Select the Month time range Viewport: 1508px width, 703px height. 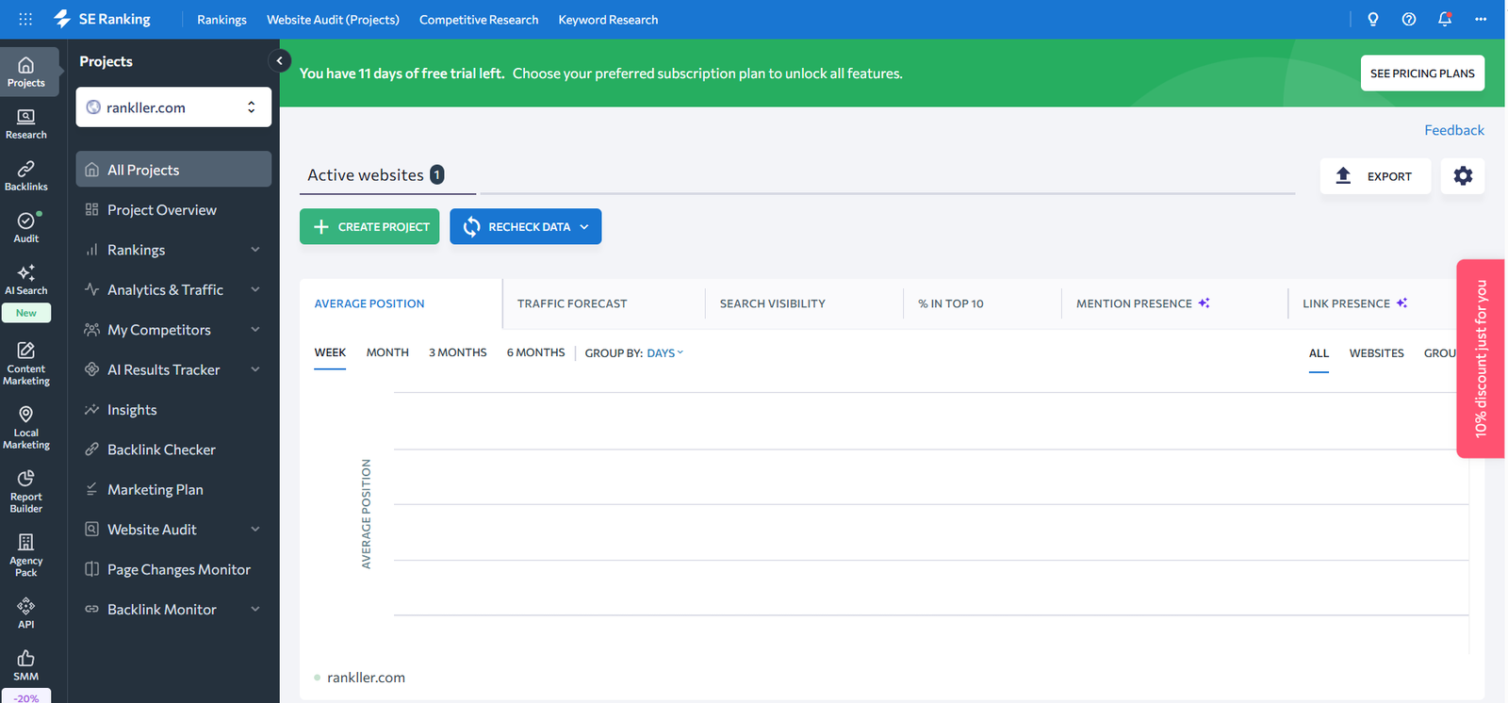click(x=387, y=352)
